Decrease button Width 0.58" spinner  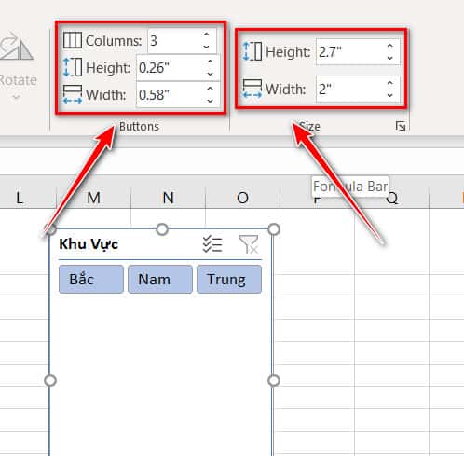tap(210, 101)
